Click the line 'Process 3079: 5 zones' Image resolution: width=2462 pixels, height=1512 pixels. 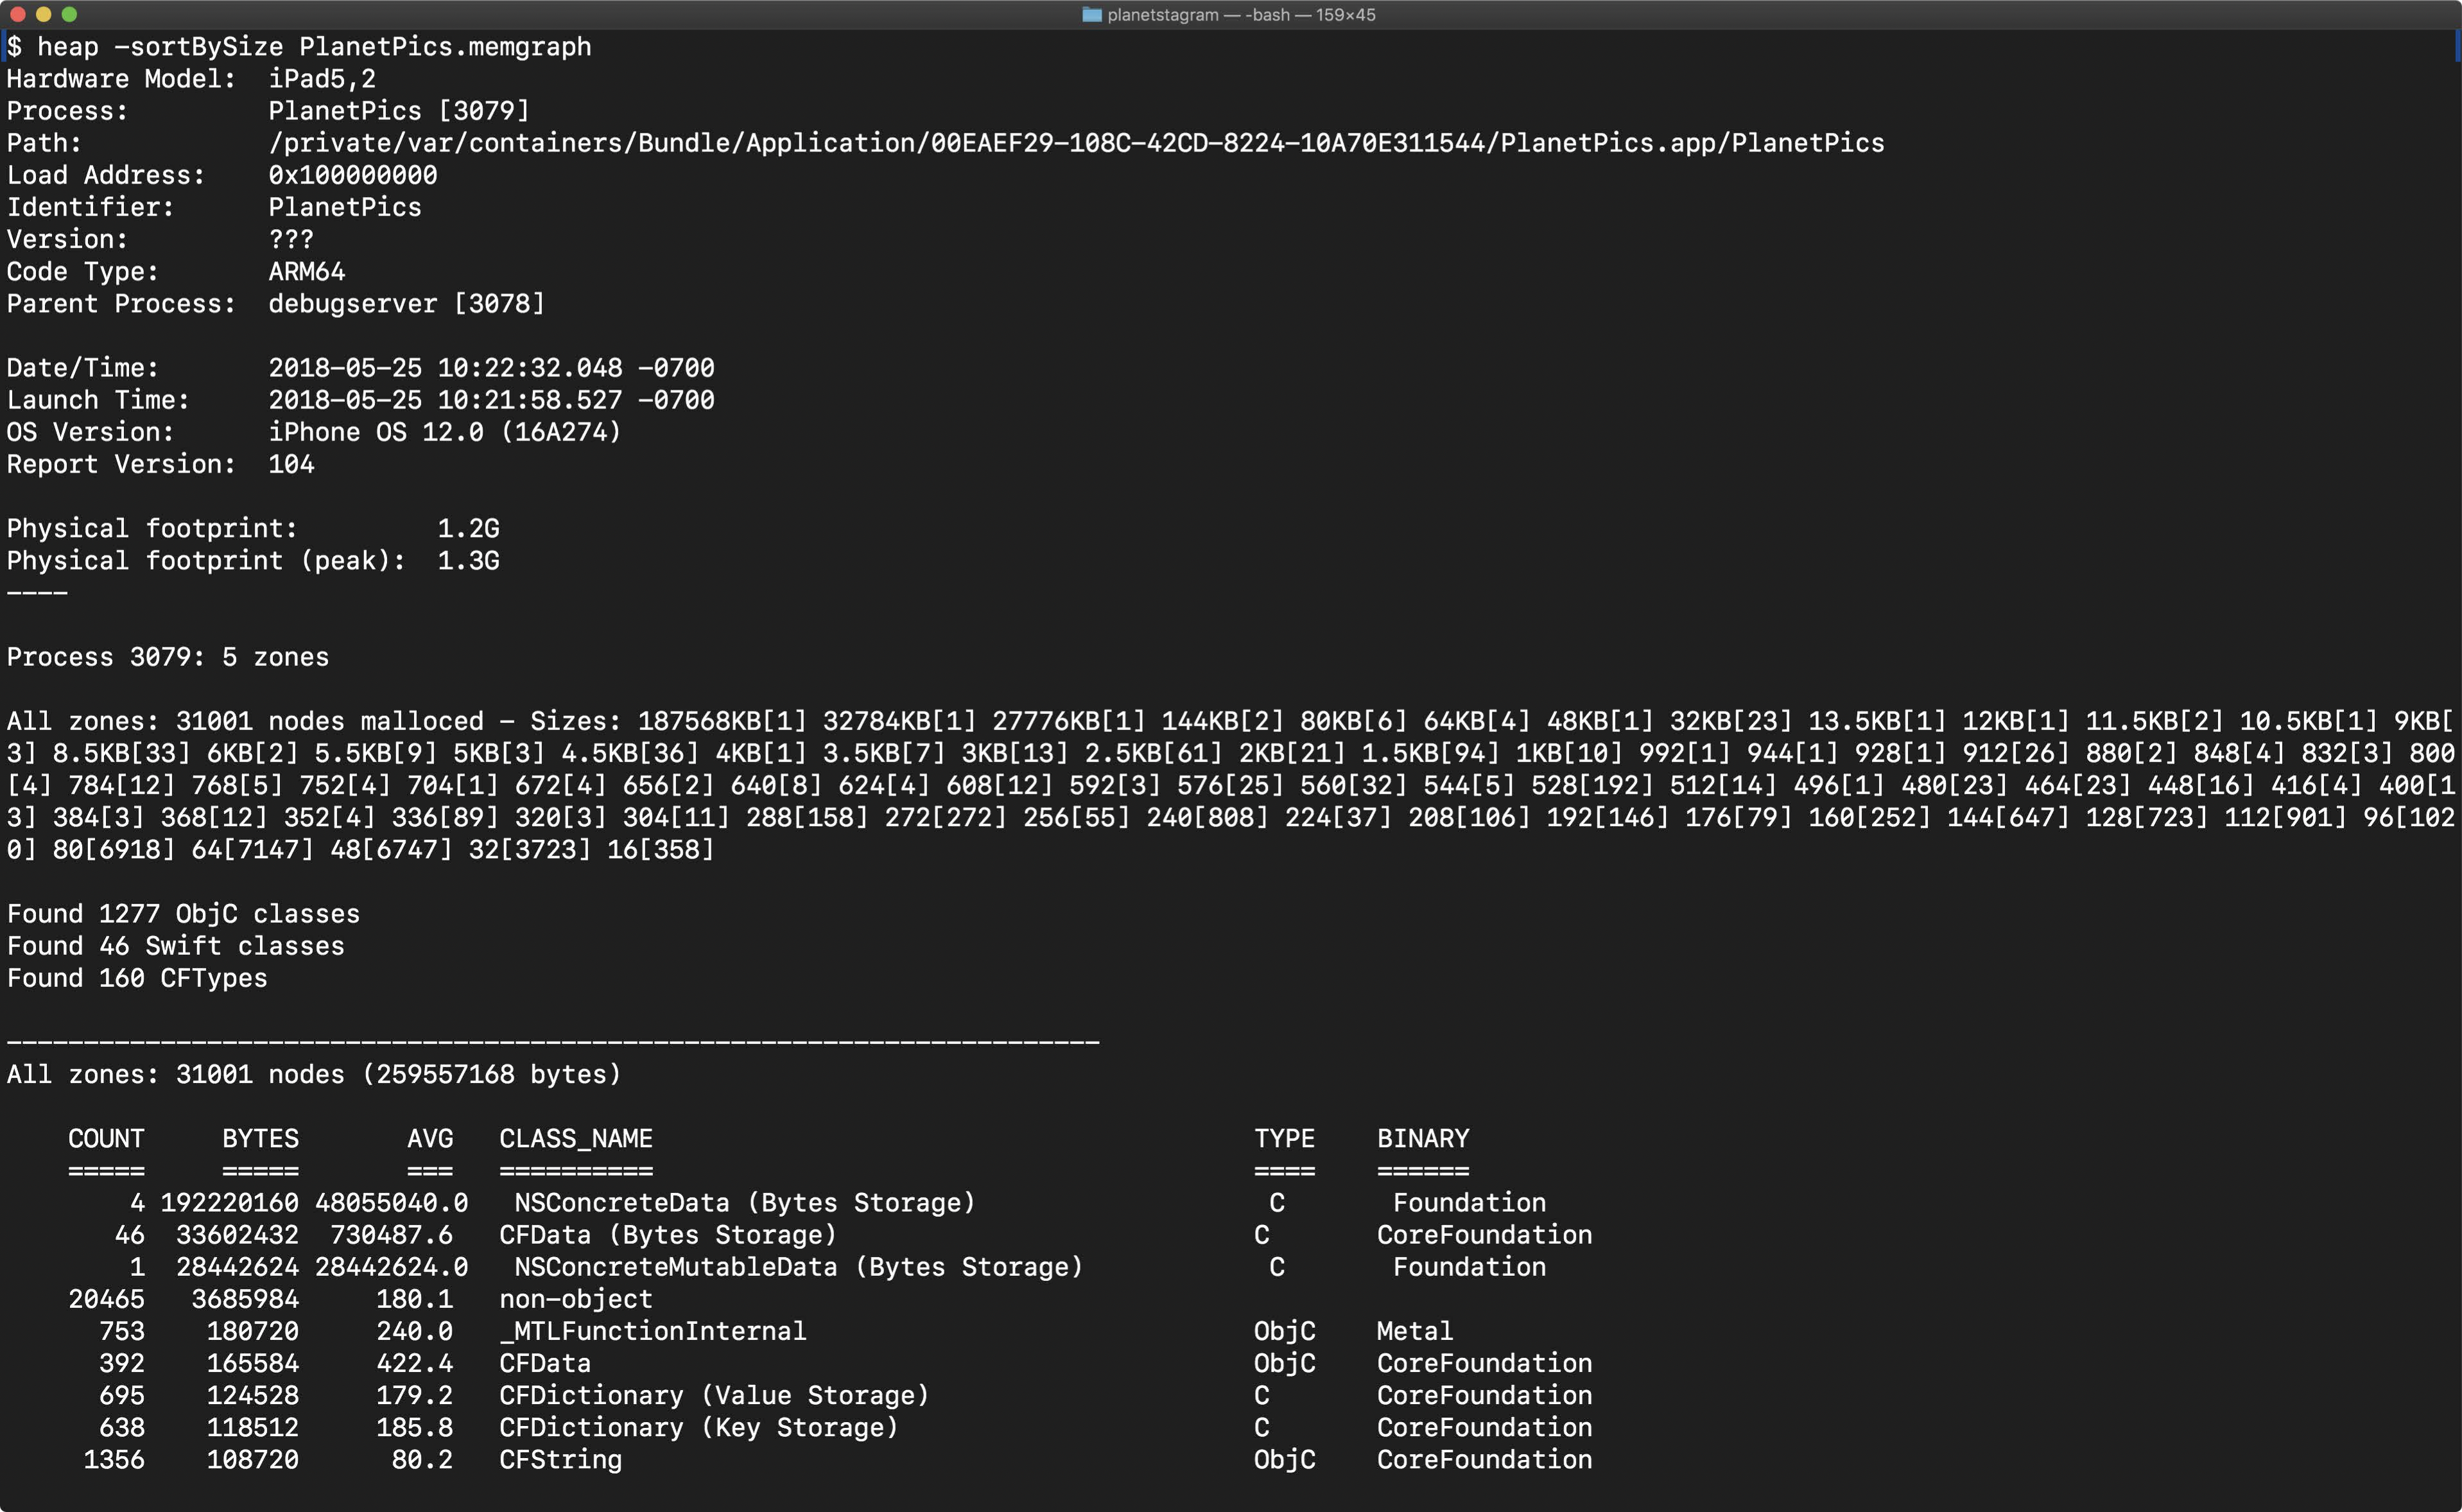point(168,657)
